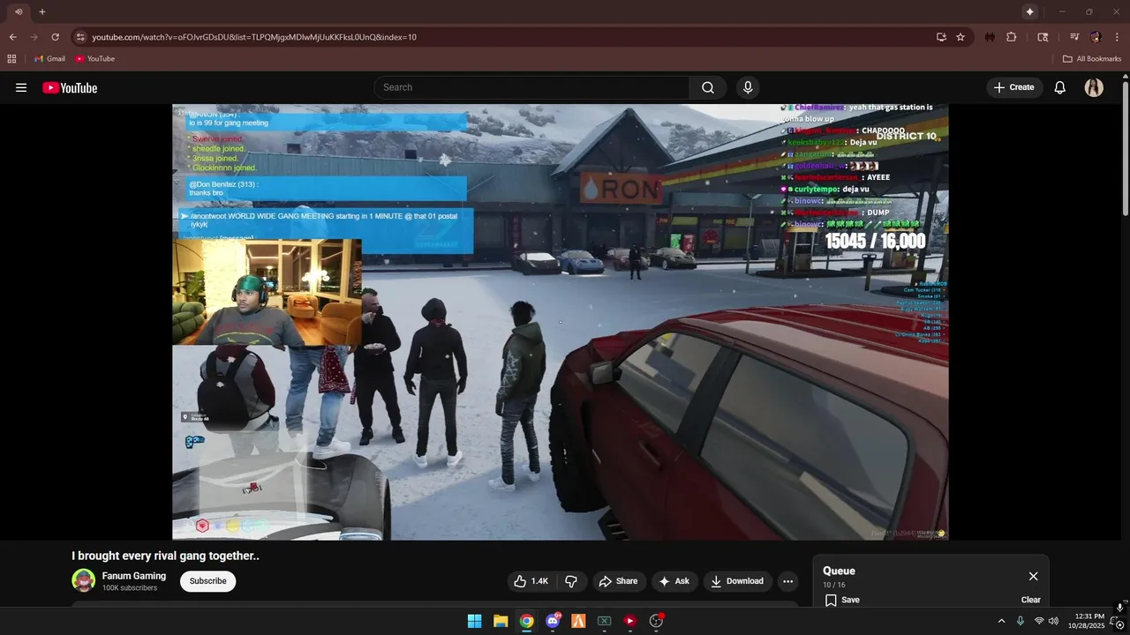Dislike the video with thumbs-down

pos(571,581)
